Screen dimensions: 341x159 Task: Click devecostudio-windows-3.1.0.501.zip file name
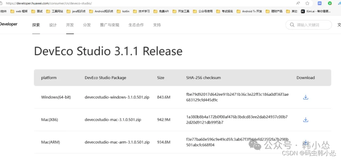pyautogui.click(x=117, y=97)
